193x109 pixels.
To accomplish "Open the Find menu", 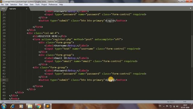I will click(x=21, y=5).
